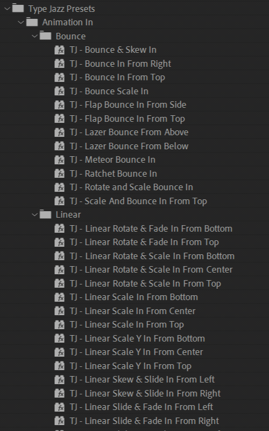Click preset icon for Linear Rotate & Fade In From Bottom
The width and height of the screenshot is (269, 431).
point(60,228)
